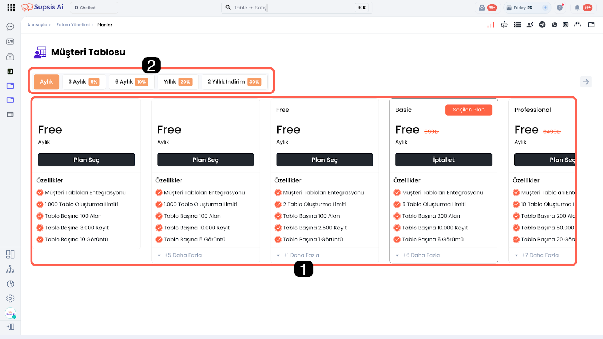The image size is (603, 339).
Task: Click the search input field
Action: pyautogui.click(x=290, y=8)
